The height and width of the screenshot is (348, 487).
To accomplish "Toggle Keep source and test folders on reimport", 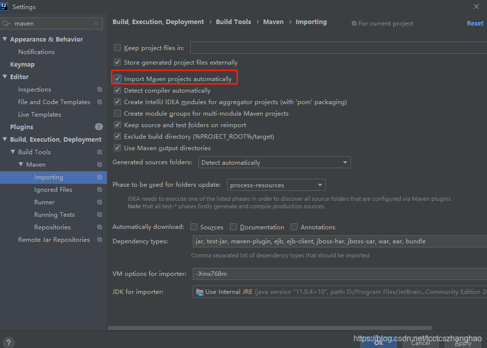I will 117,125.
